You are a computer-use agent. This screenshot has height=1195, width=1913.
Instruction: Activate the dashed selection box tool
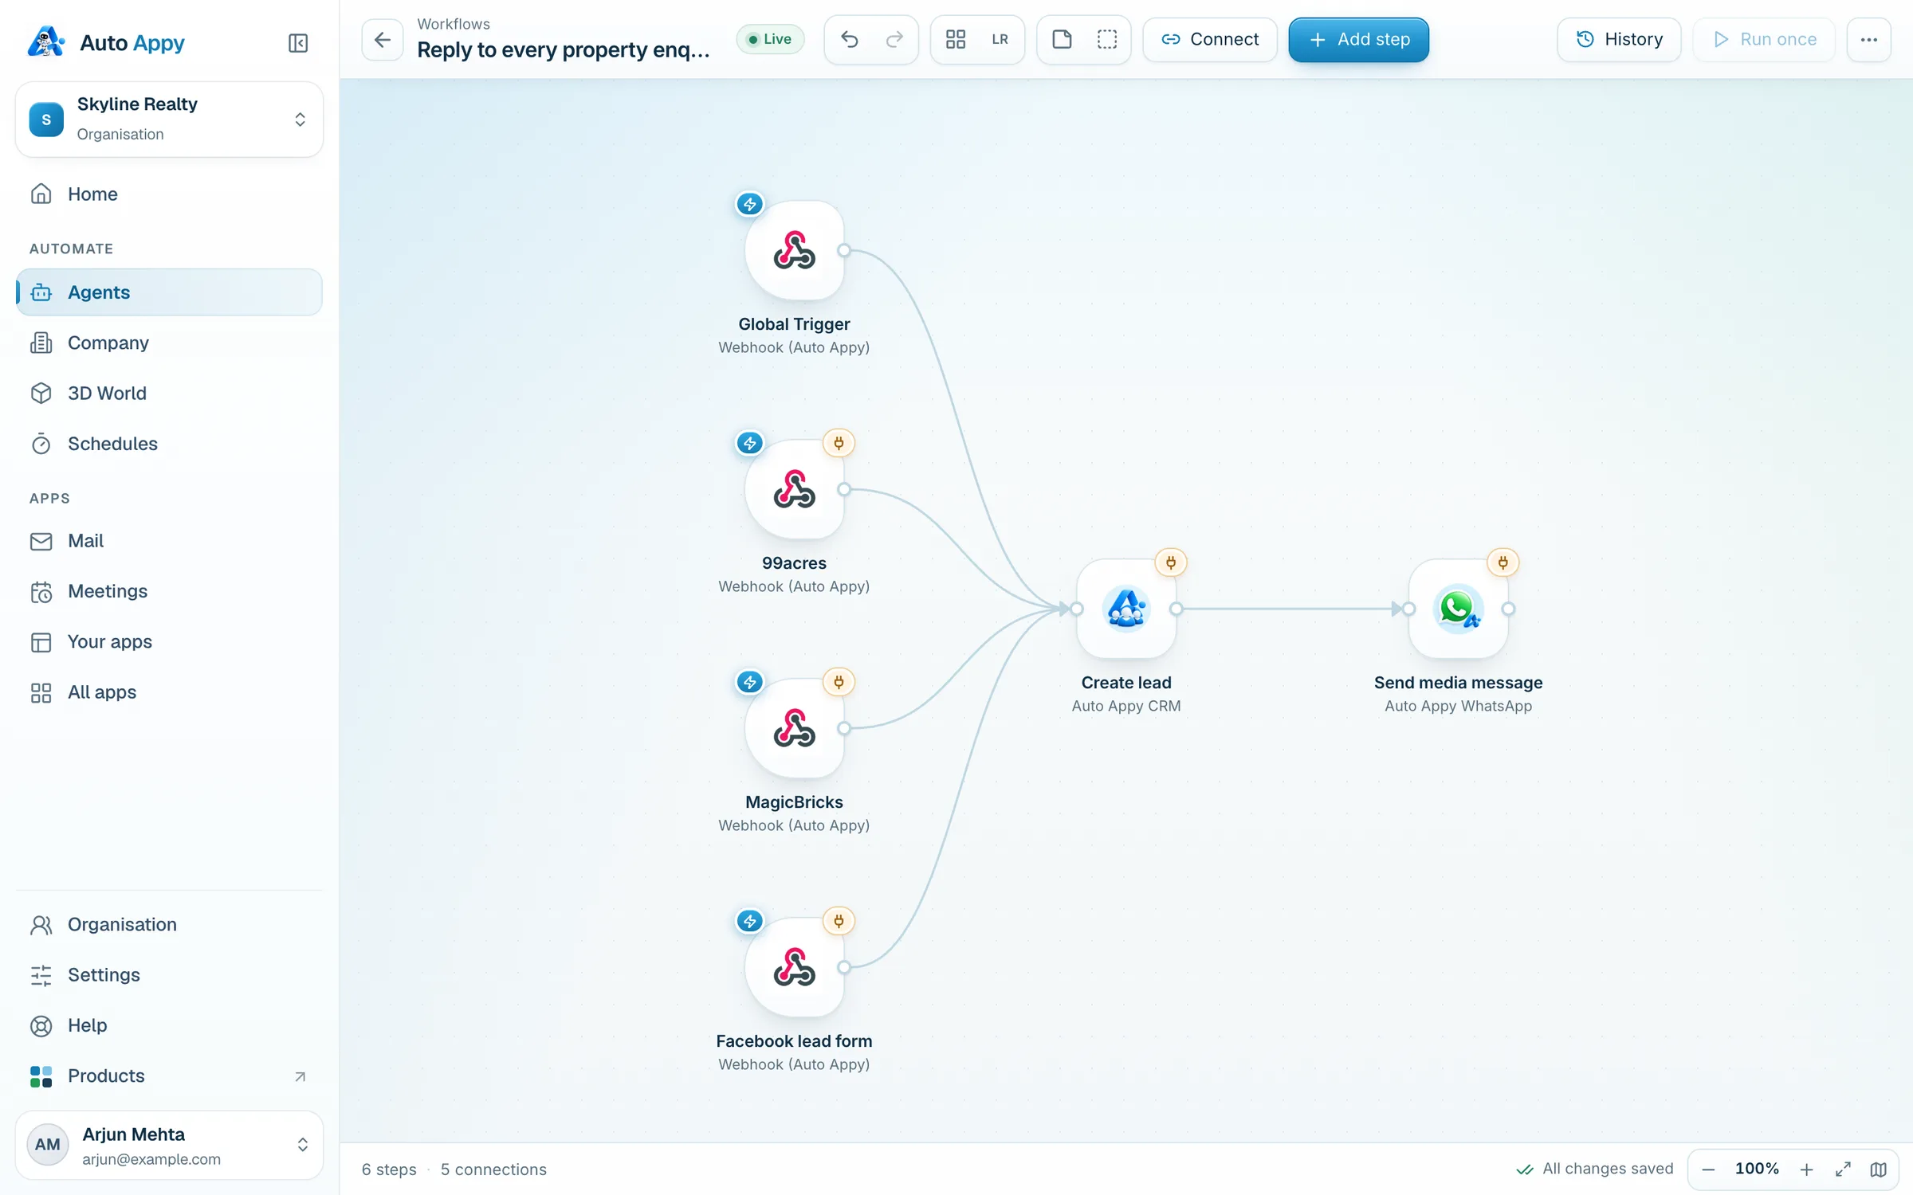pyautogui.click(x=1107, y=39)
